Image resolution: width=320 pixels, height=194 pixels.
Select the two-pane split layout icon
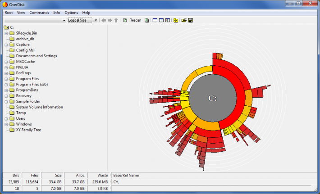(x=161, y=20)
